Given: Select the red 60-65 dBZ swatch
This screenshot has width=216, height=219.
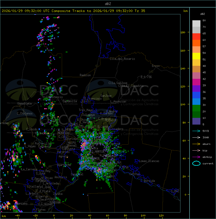Looking at the screenshot, I should [x=196, y=37].
